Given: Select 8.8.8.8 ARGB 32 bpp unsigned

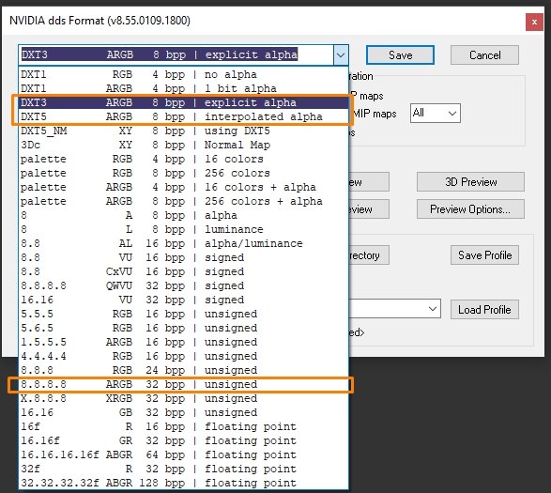Looking at the screenshot, I should 183,384.
